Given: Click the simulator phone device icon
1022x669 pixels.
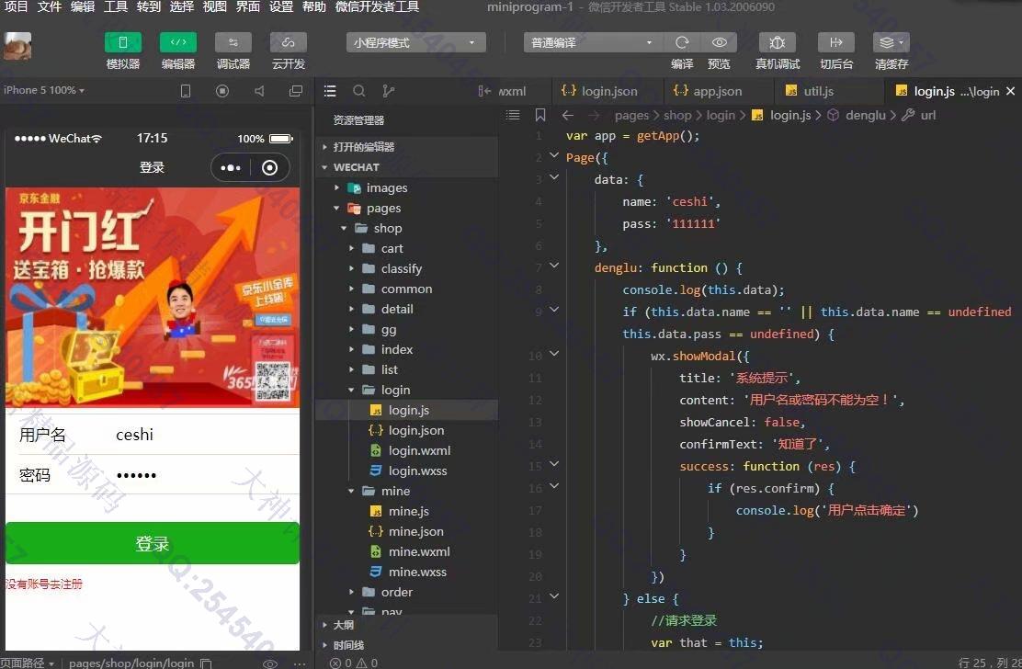Looking at the screenshot, I should pyautogui.click(x=185, y=91).
